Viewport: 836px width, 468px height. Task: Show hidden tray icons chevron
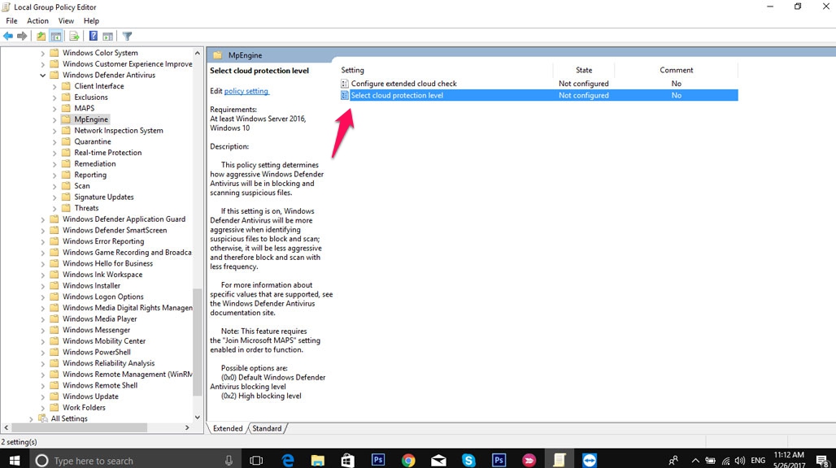pyautogui.click(x=695, y=461)
